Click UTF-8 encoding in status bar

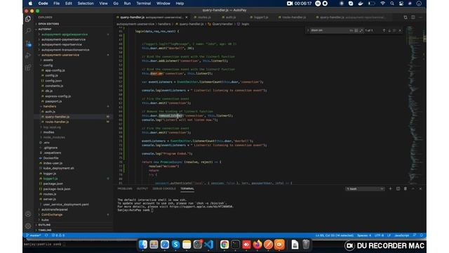tap(379, 235)
